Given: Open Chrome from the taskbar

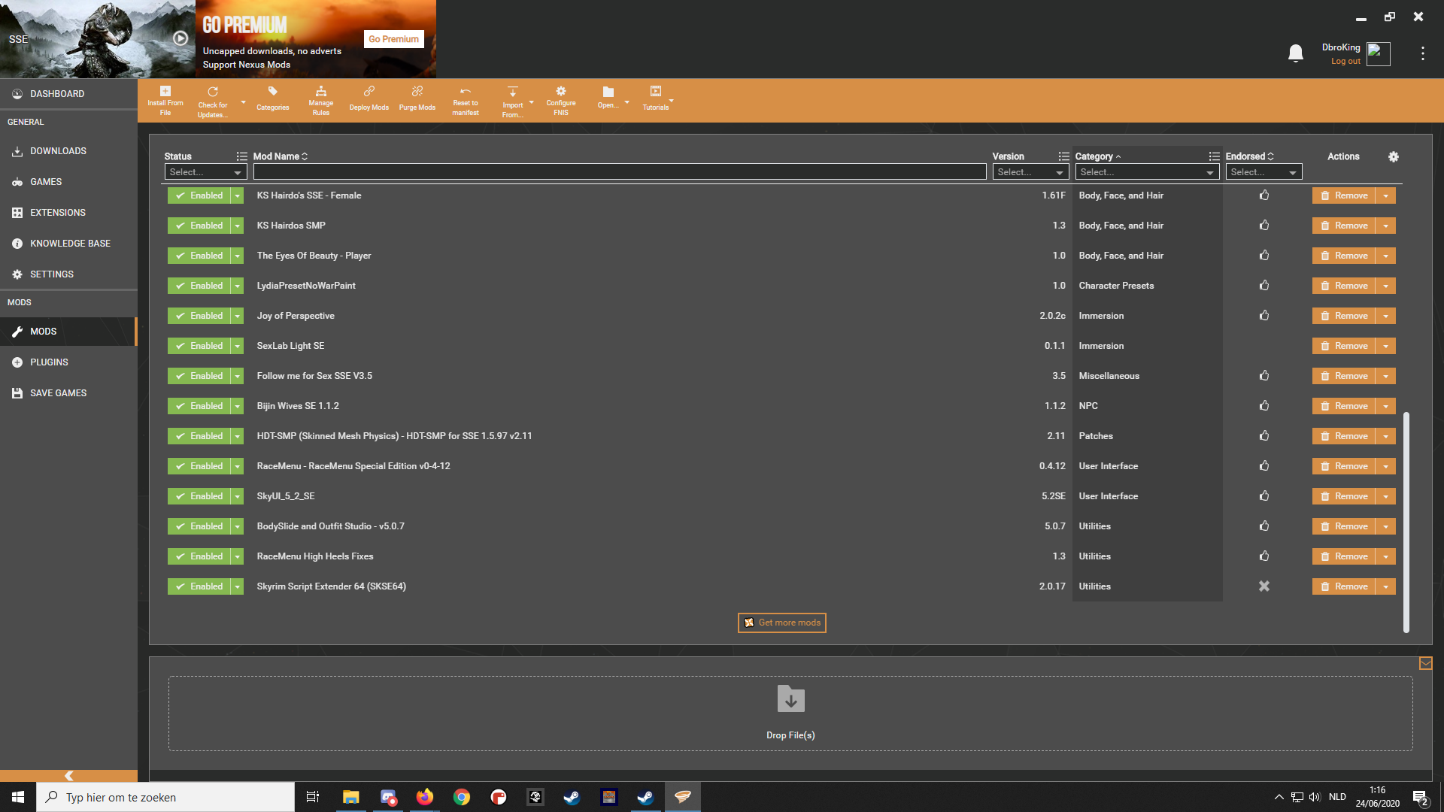Looking at the screenshot, I should [462, 797].
